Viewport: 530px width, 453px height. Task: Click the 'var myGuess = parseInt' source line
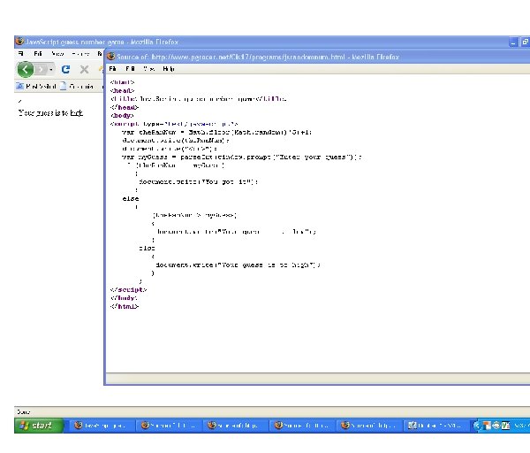tap(242, 157)
